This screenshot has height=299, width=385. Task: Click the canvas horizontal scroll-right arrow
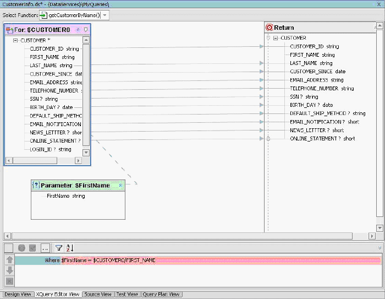pyautogui.click(x=372, y=236)
